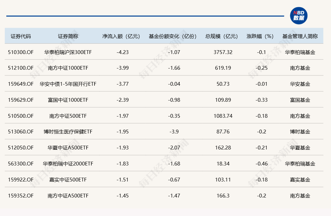The image size is (331, 216).
Task: Open fund code 563300.OF
Action: [21, 164]
